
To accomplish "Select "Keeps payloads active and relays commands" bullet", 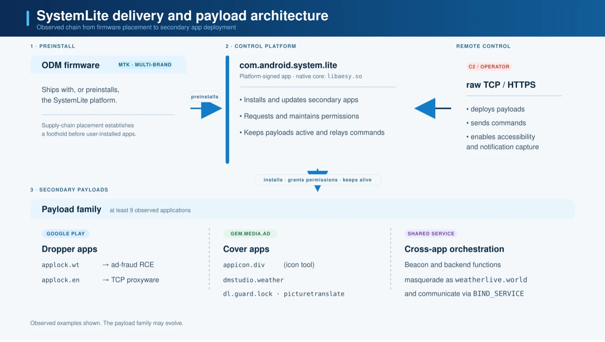I will tap(312, 133).
